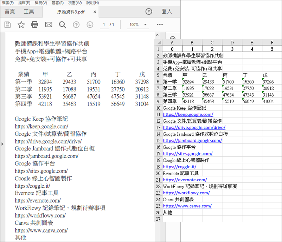Viewport: 282px width, 242px height.
Task: Select column F header in Excel
Action: [x=272, y=42]
